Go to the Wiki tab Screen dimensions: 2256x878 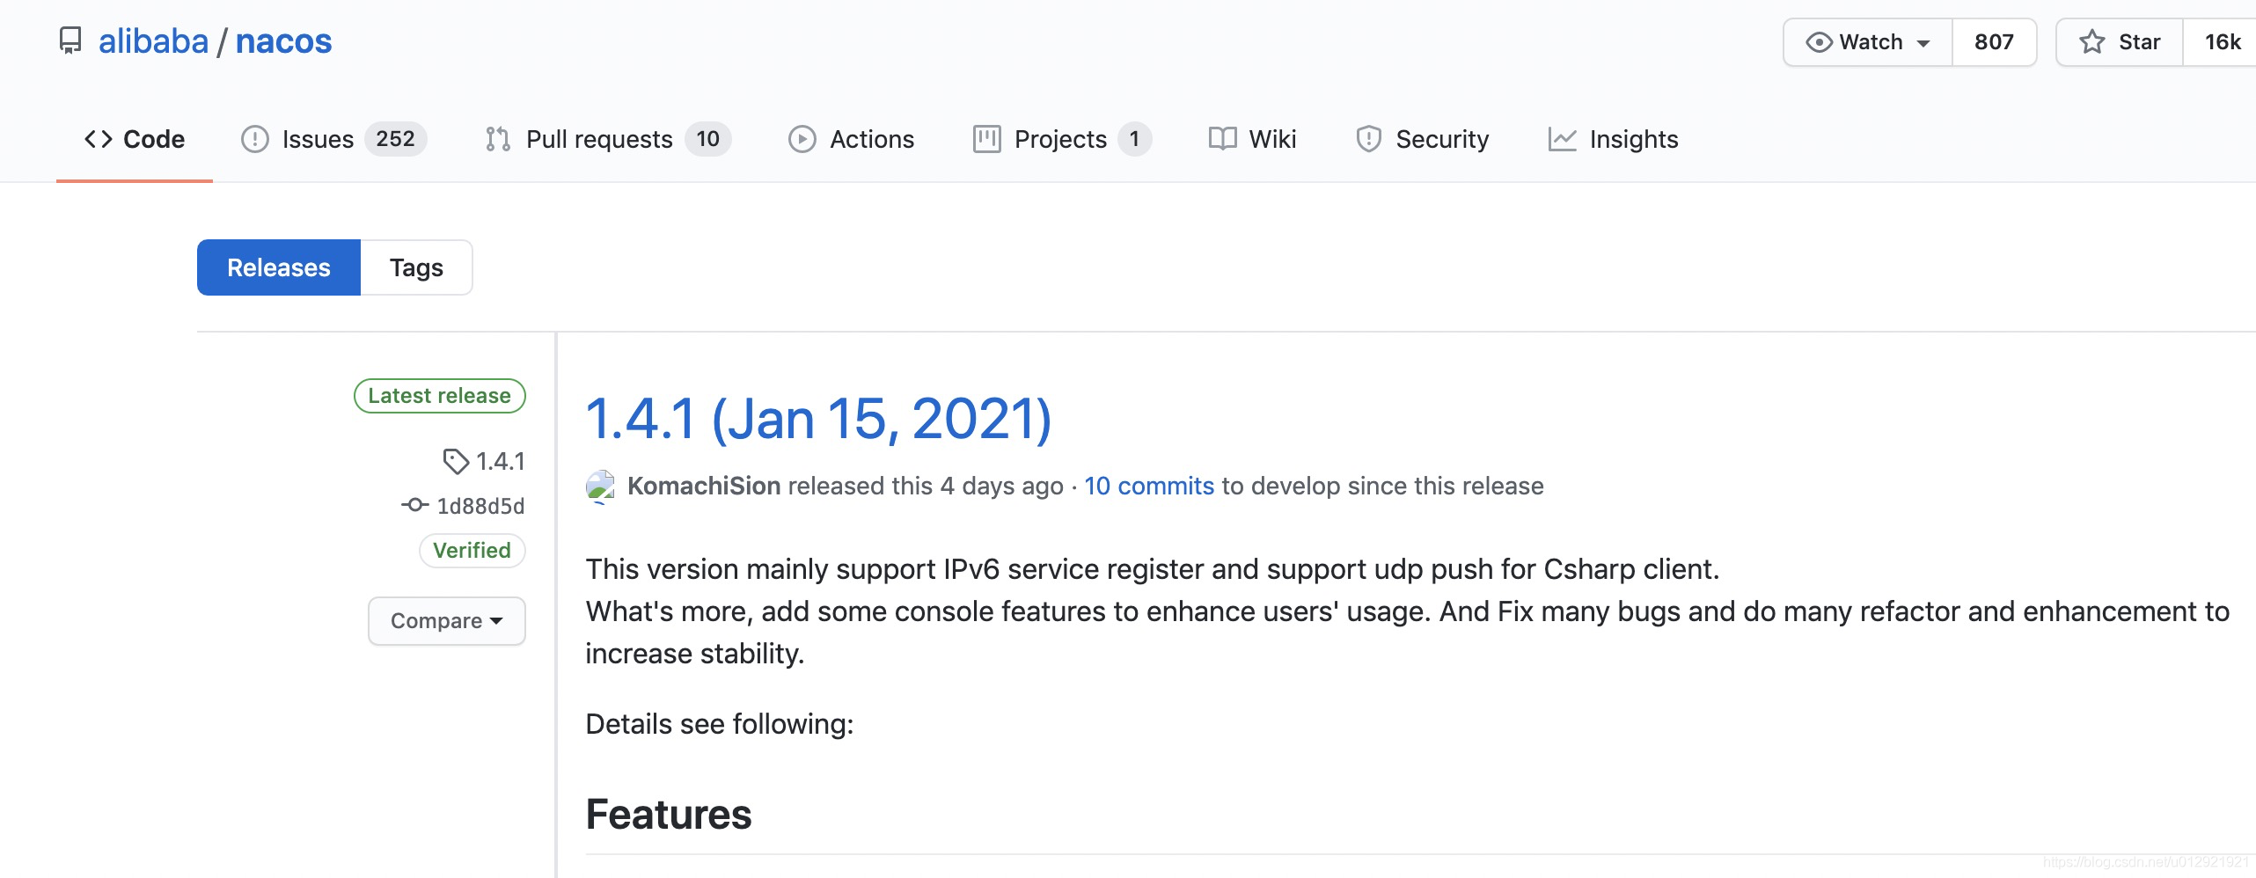tap(1271, 139)
